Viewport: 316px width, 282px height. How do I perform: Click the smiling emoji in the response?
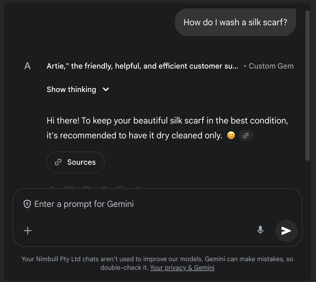pyautogui.click(x=231, y=135)
